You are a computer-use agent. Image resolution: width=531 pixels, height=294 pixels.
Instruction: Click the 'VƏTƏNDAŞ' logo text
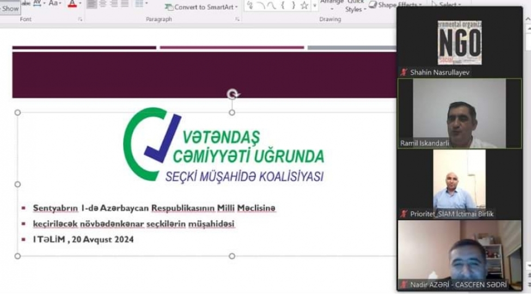pyautogui.click(x=221, y=137)
